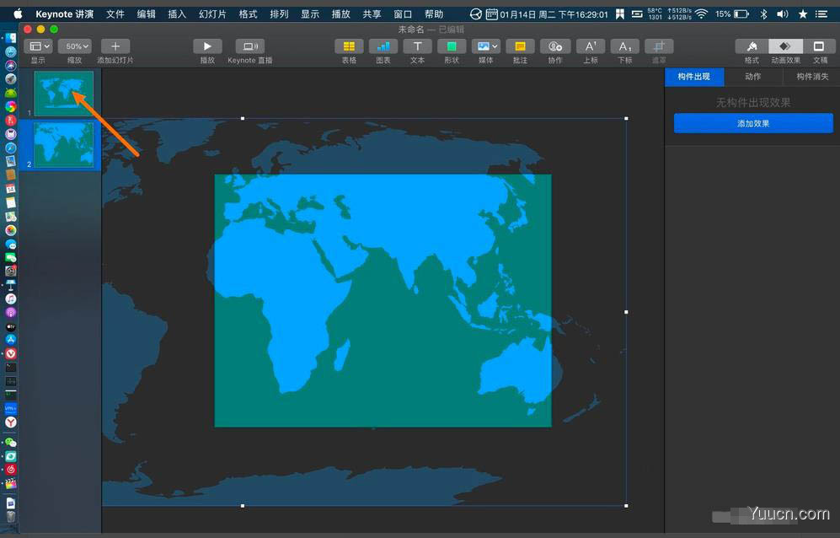840x538 pixels.
Task: Start the slideshow with the 播放 button
Action: coord(207,46)
